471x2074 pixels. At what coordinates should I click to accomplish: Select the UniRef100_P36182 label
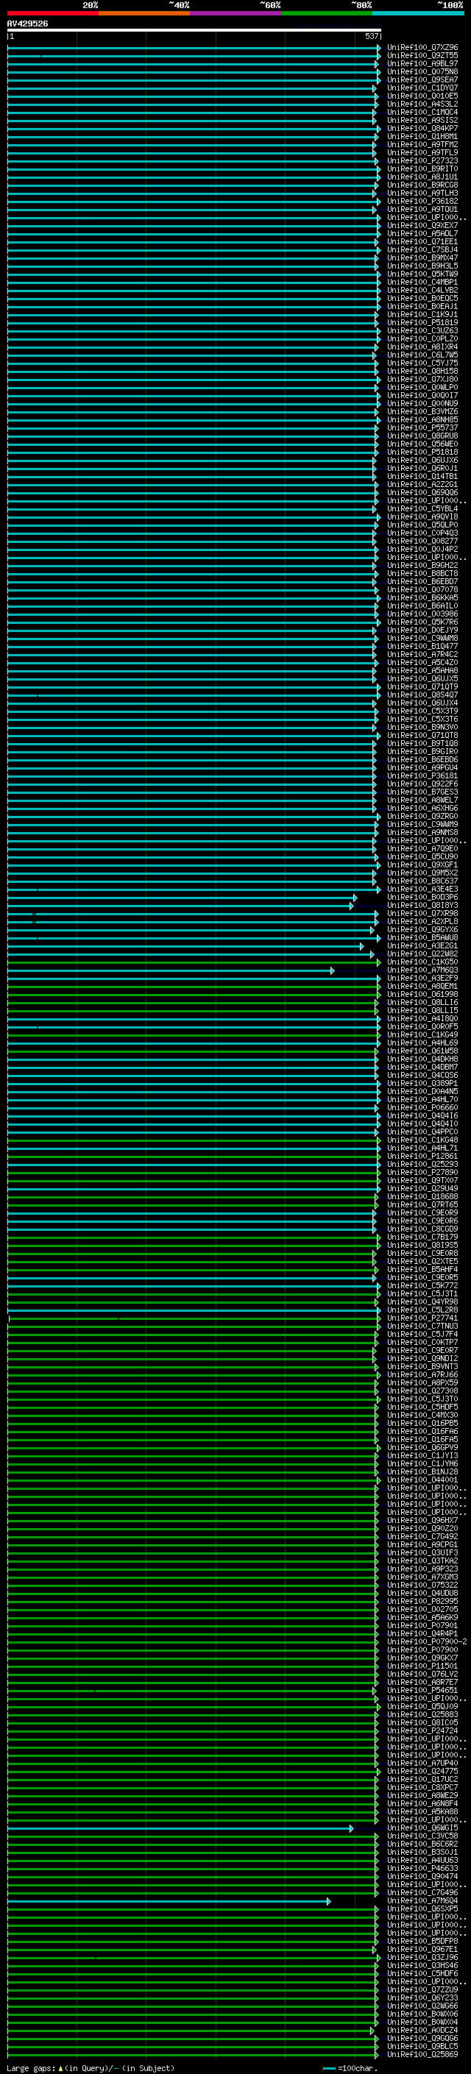coord(422,202)
